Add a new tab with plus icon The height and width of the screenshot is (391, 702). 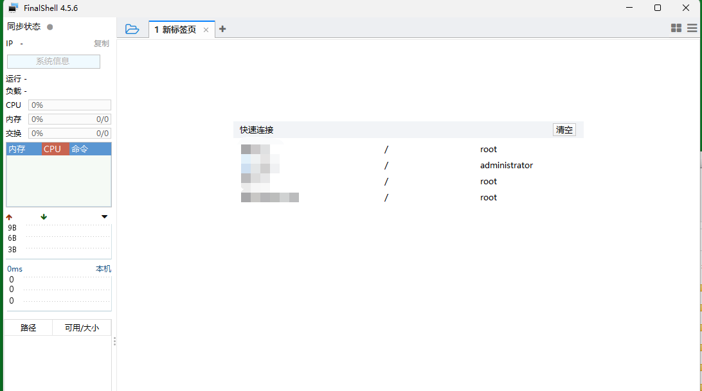[222, 29]
